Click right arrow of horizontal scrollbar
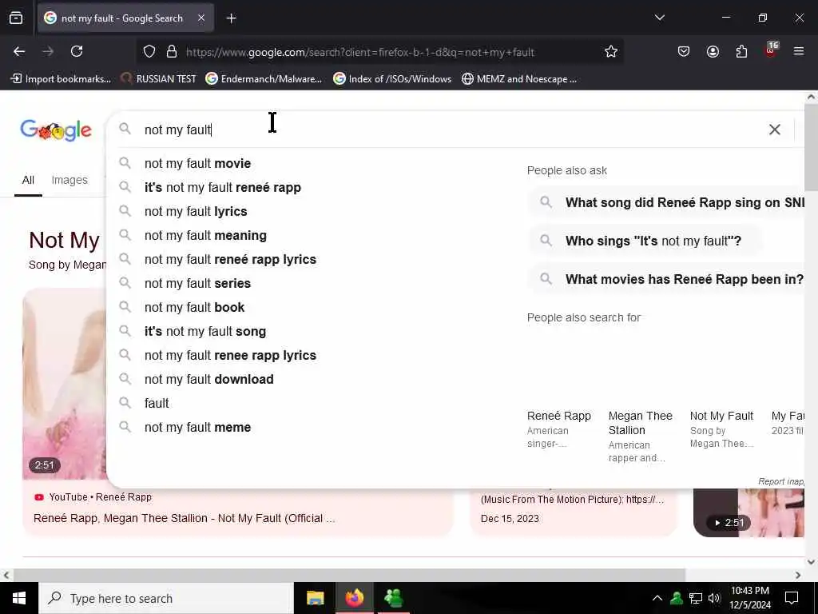Image resolution: width=818 pixels, height=614 pixels. coord(798,575)
